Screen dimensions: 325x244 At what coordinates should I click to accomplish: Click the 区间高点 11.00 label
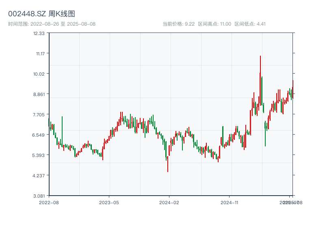click(x=214, y=24)
